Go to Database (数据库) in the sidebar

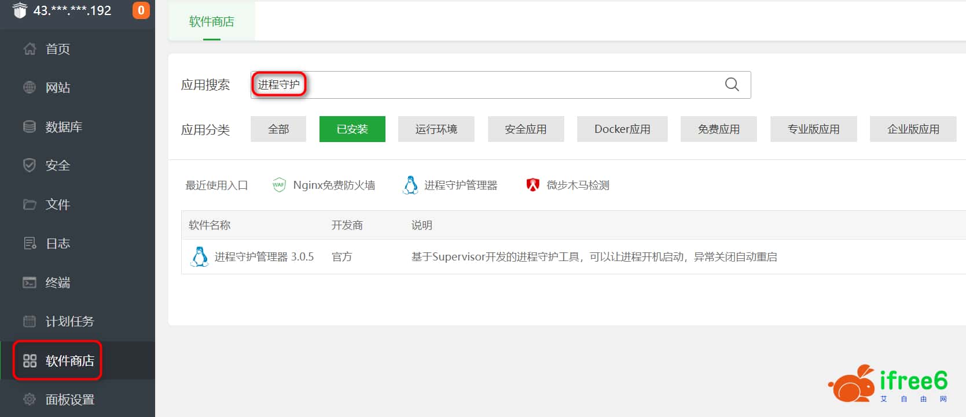(x=63, y=127)
